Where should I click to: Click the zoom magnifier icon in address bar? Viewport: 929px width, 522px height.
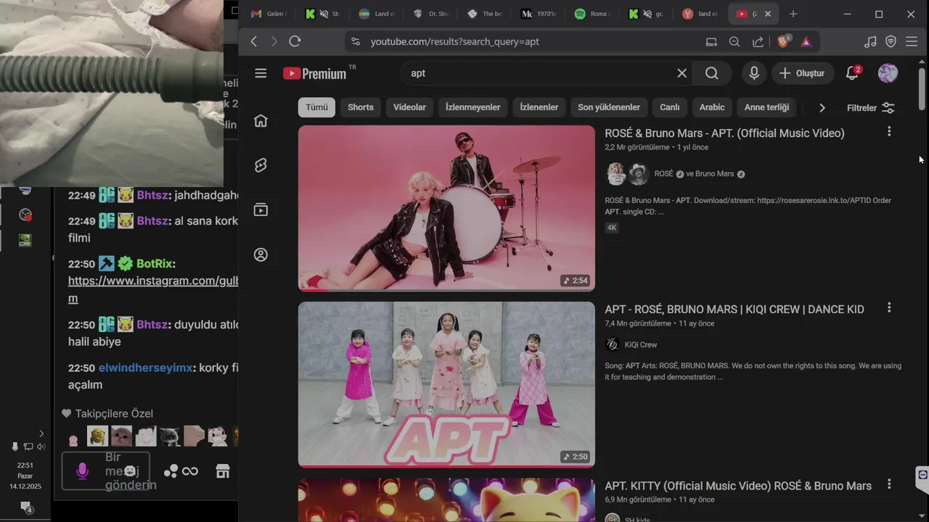734,41
